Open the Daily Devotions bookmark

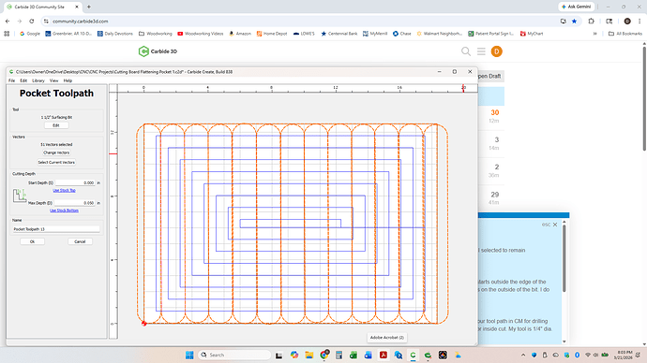pyautogui.click(x=115, y=34)
